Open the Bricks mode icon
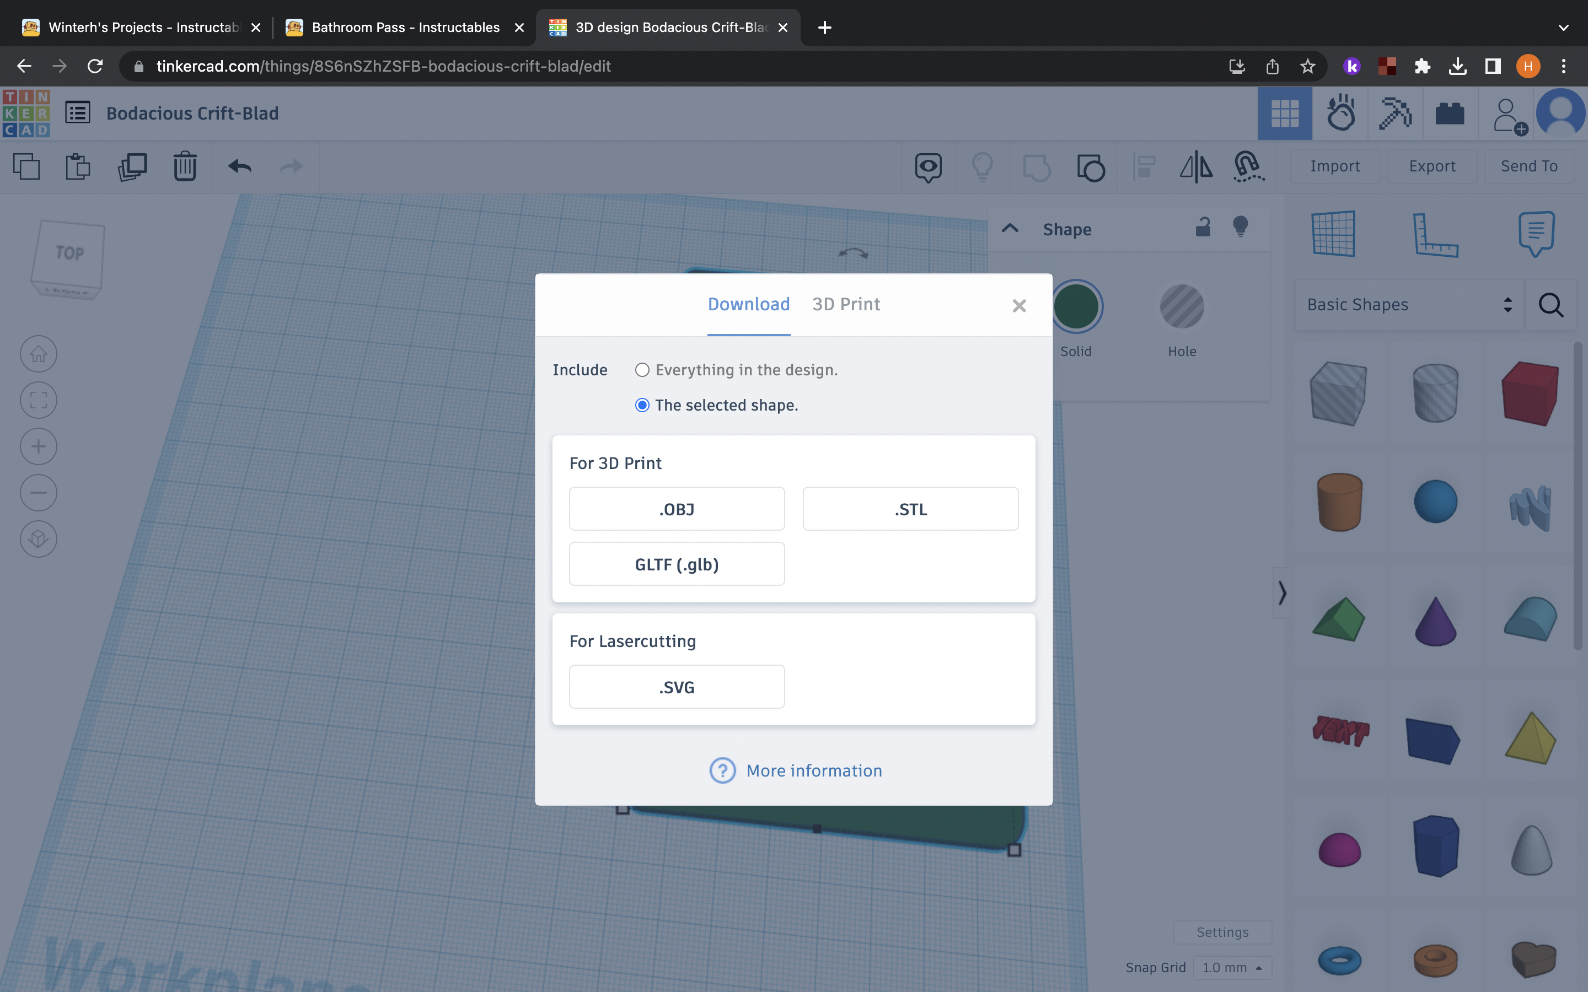This screenshot has width=1588, height=992. (x=1450, y=114)
